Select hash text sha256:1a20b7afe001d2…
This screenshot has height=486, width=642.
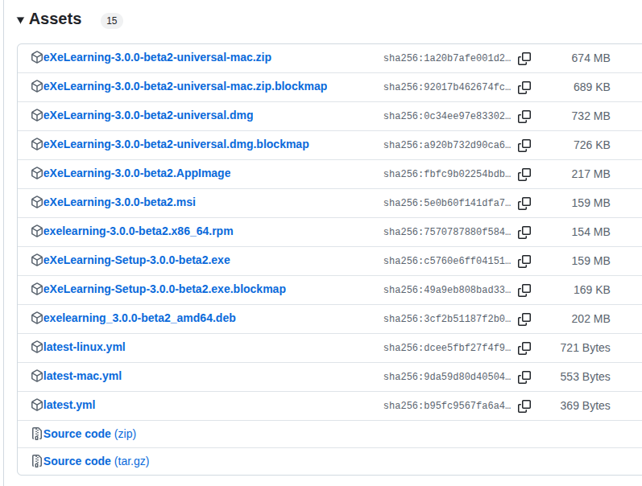[x=447, y=58]
